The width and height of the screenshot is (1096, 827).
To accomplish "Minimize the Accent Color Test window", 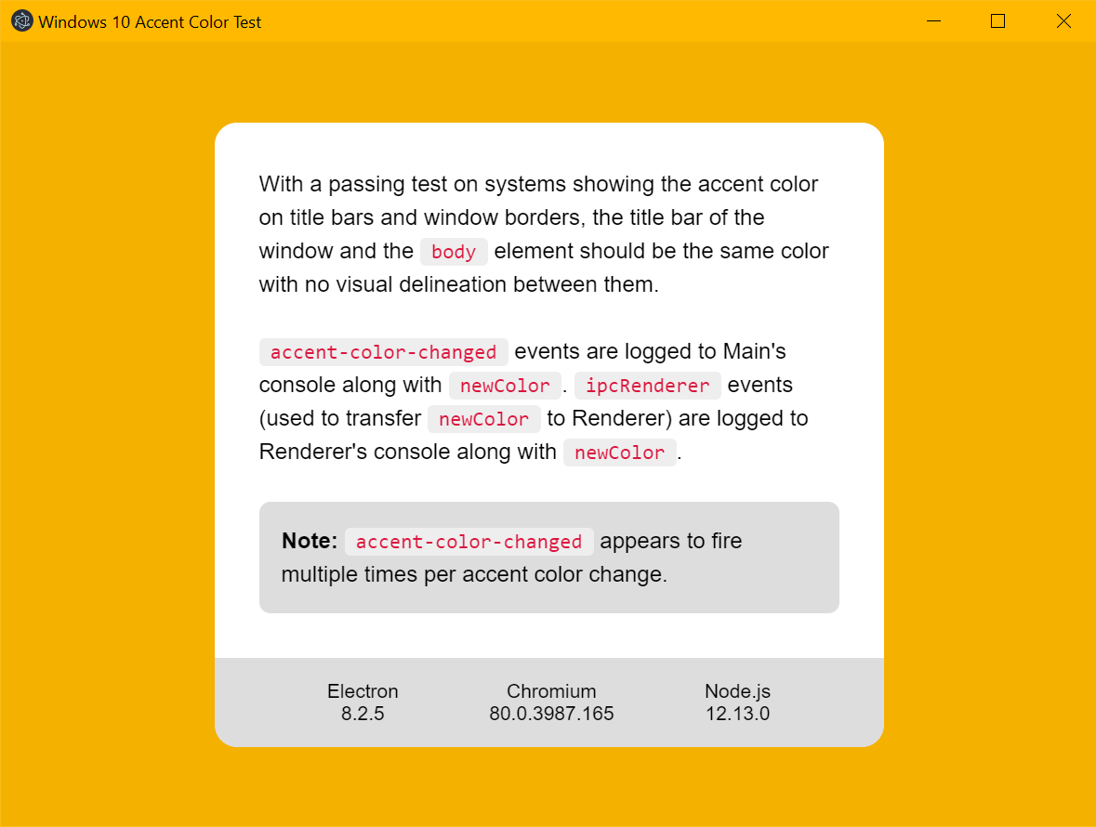I will pos(934,21).
